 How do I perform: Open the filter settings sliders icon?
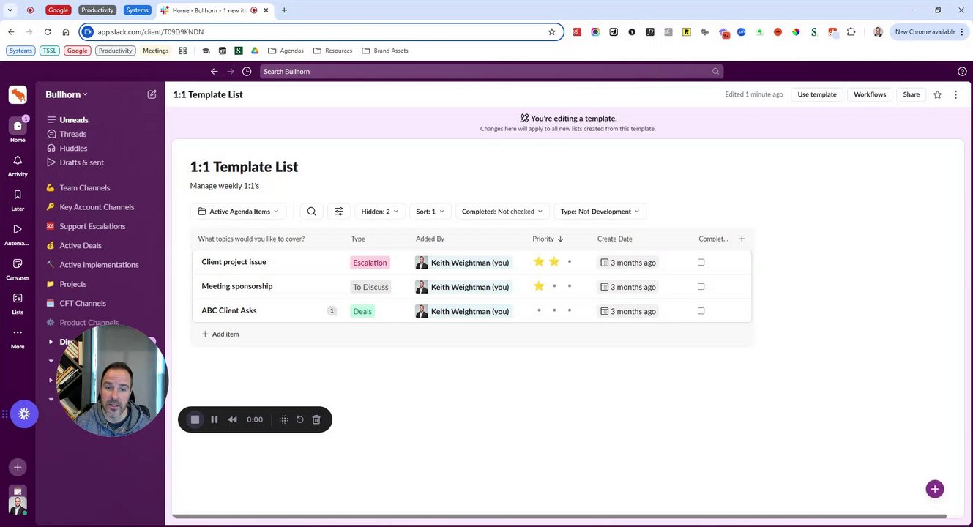[339, 212]
